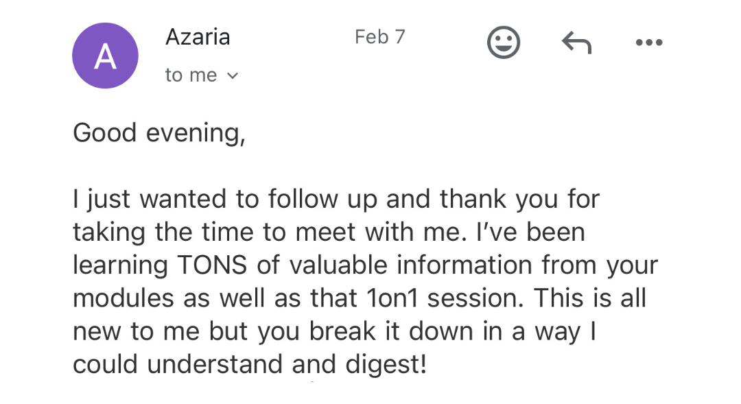Reply to Azaria's email using the arrow icon

[x=576, y=42]
